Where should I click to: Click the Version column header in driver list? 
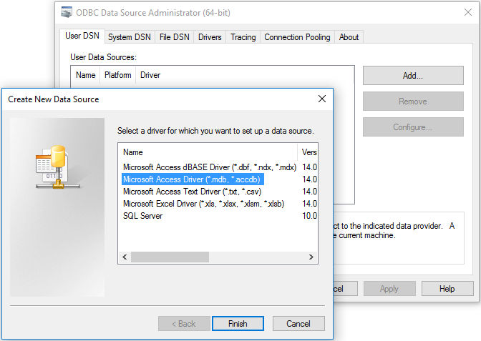click(308, 152)
